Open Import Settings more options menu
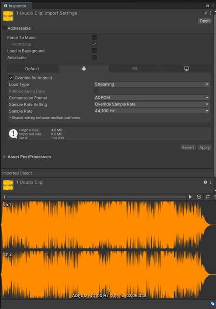The image size is (216, 309). (x=211, y=13)
